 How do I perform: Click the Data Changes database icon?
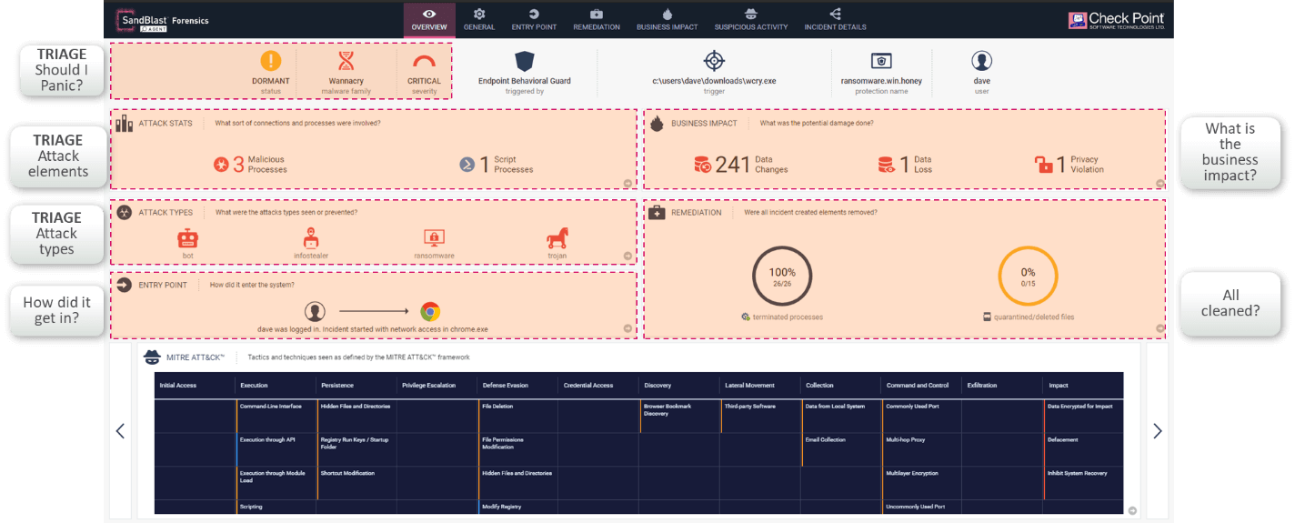point(702,165)
